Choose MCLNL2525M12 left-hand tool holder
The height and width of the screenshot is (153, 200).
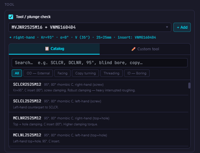(99, 138)
